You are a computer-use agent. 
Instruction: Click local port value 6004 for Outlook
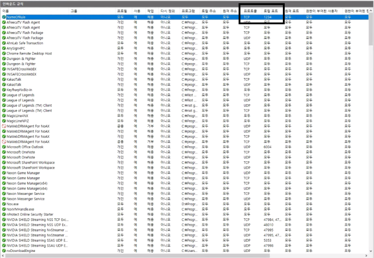(x=267, y=147)
